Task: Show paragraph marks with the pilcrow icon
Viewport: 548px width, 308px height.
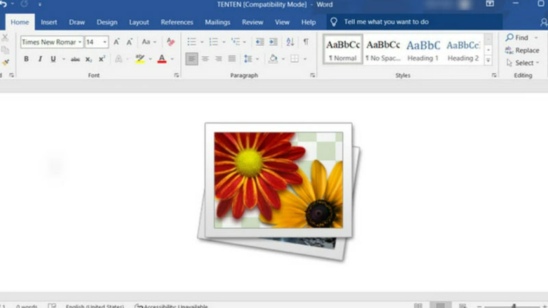Action: tap(306, 42)
